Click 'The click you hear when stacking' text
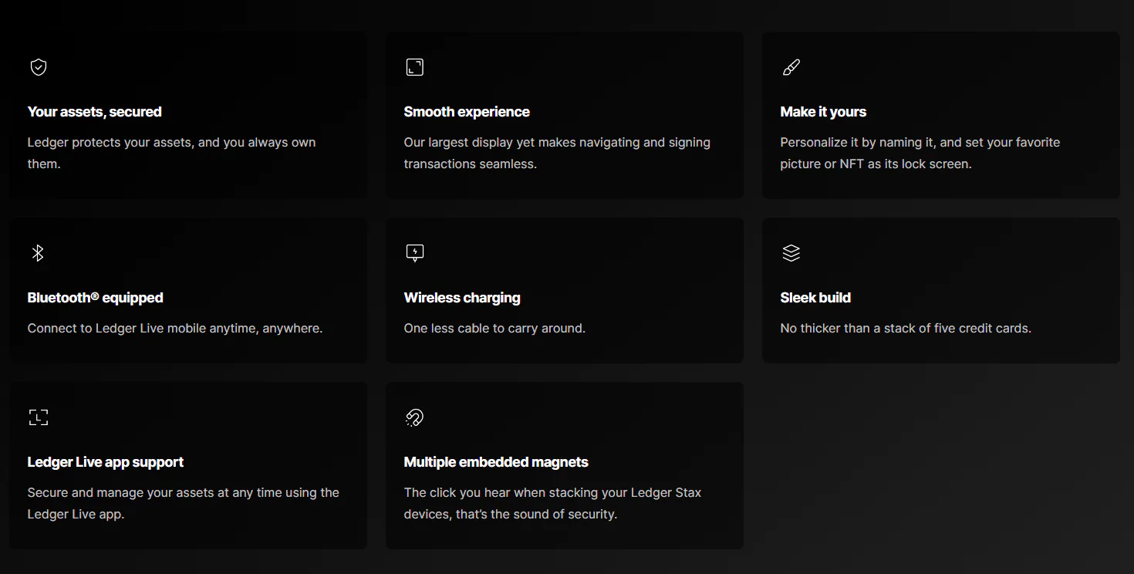This screenshot has height=574, width=1134. [x=552, y=503]
